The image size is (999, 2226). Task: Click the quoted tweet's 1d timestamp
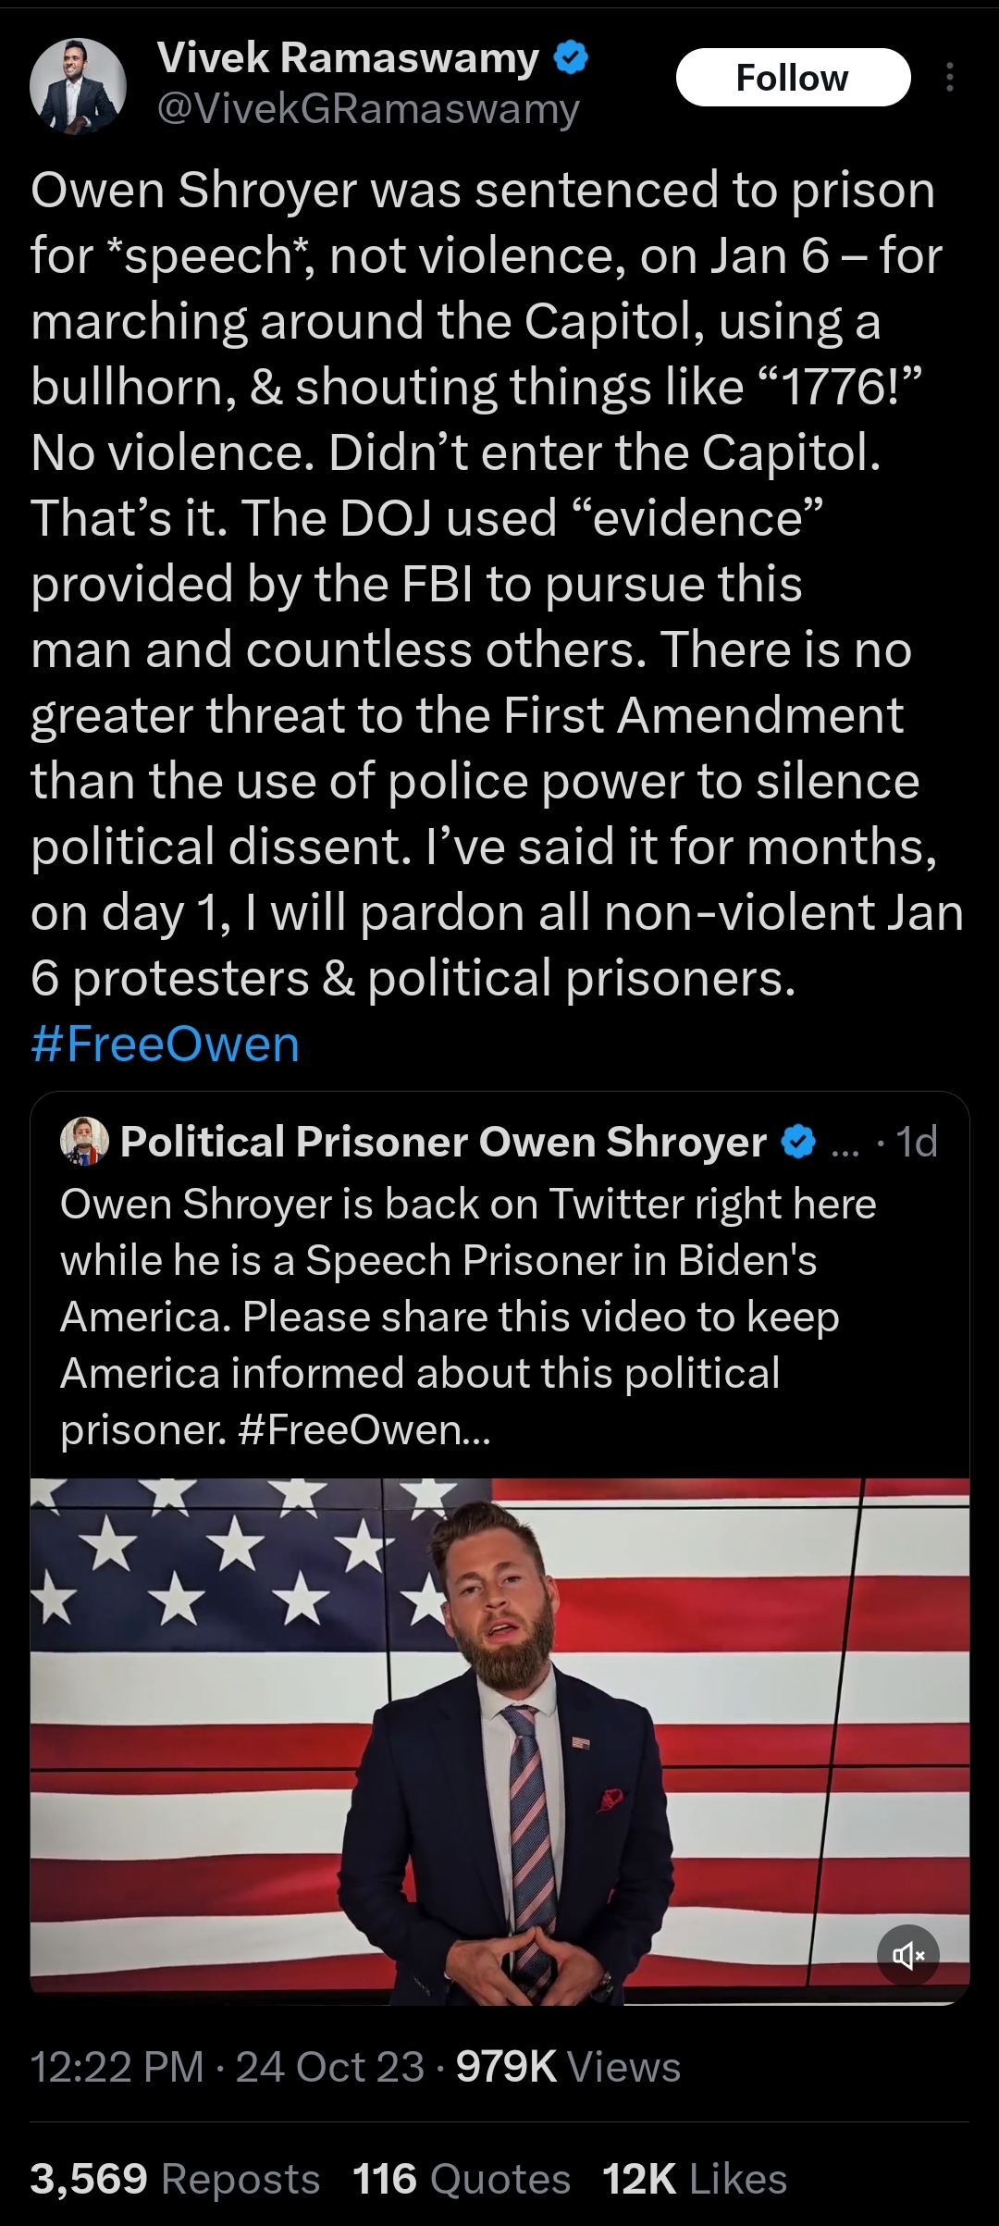917,1142
